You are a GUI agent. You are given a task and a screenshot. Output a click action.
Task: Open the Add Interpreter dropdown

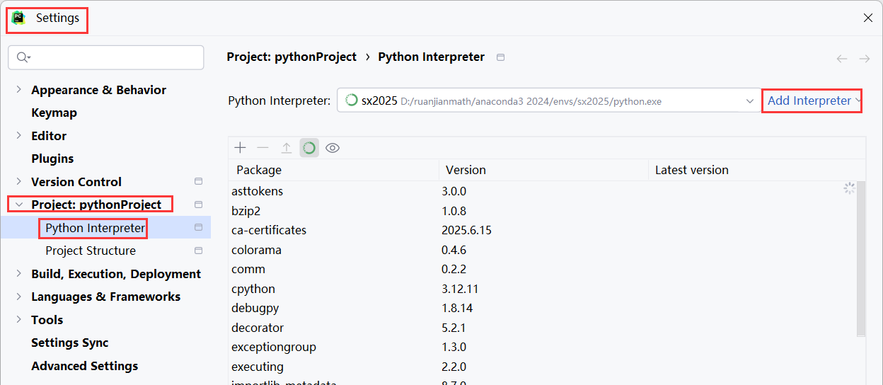click(814, 100)
